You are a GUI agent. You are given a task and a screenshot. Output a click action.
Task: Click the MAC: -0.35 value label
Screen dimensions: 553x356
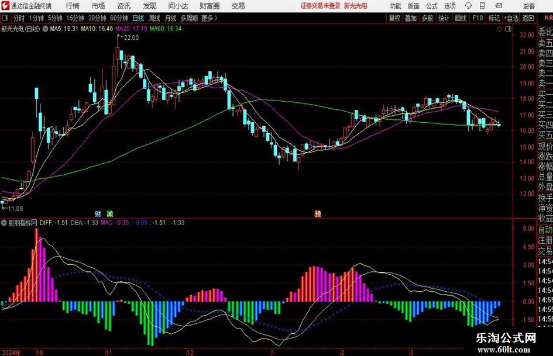115,223
